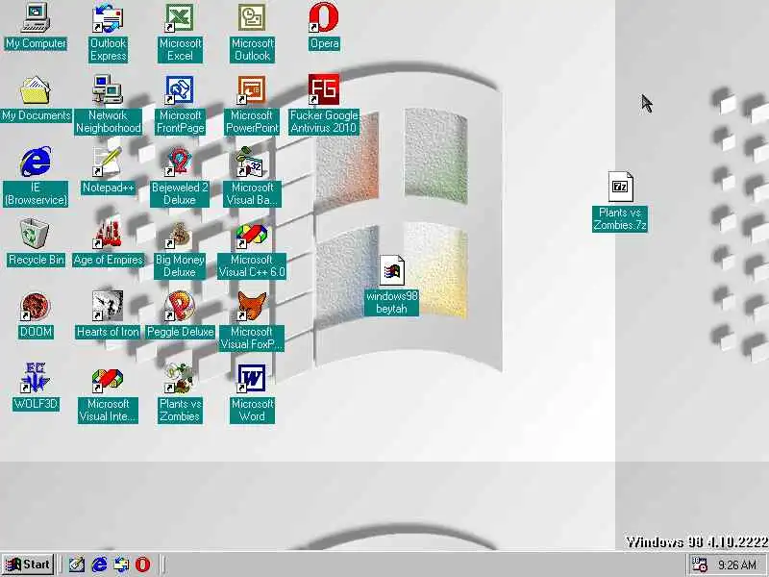This screenshot has height=577, width=769.
Task: Launch Outlook Express from the quick launch bar
Action: pyautogui.click(x=121, y=564)
